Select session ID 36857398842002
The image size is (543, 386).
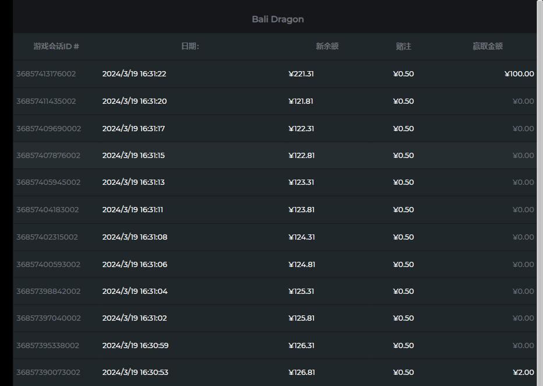click(48, 292)
